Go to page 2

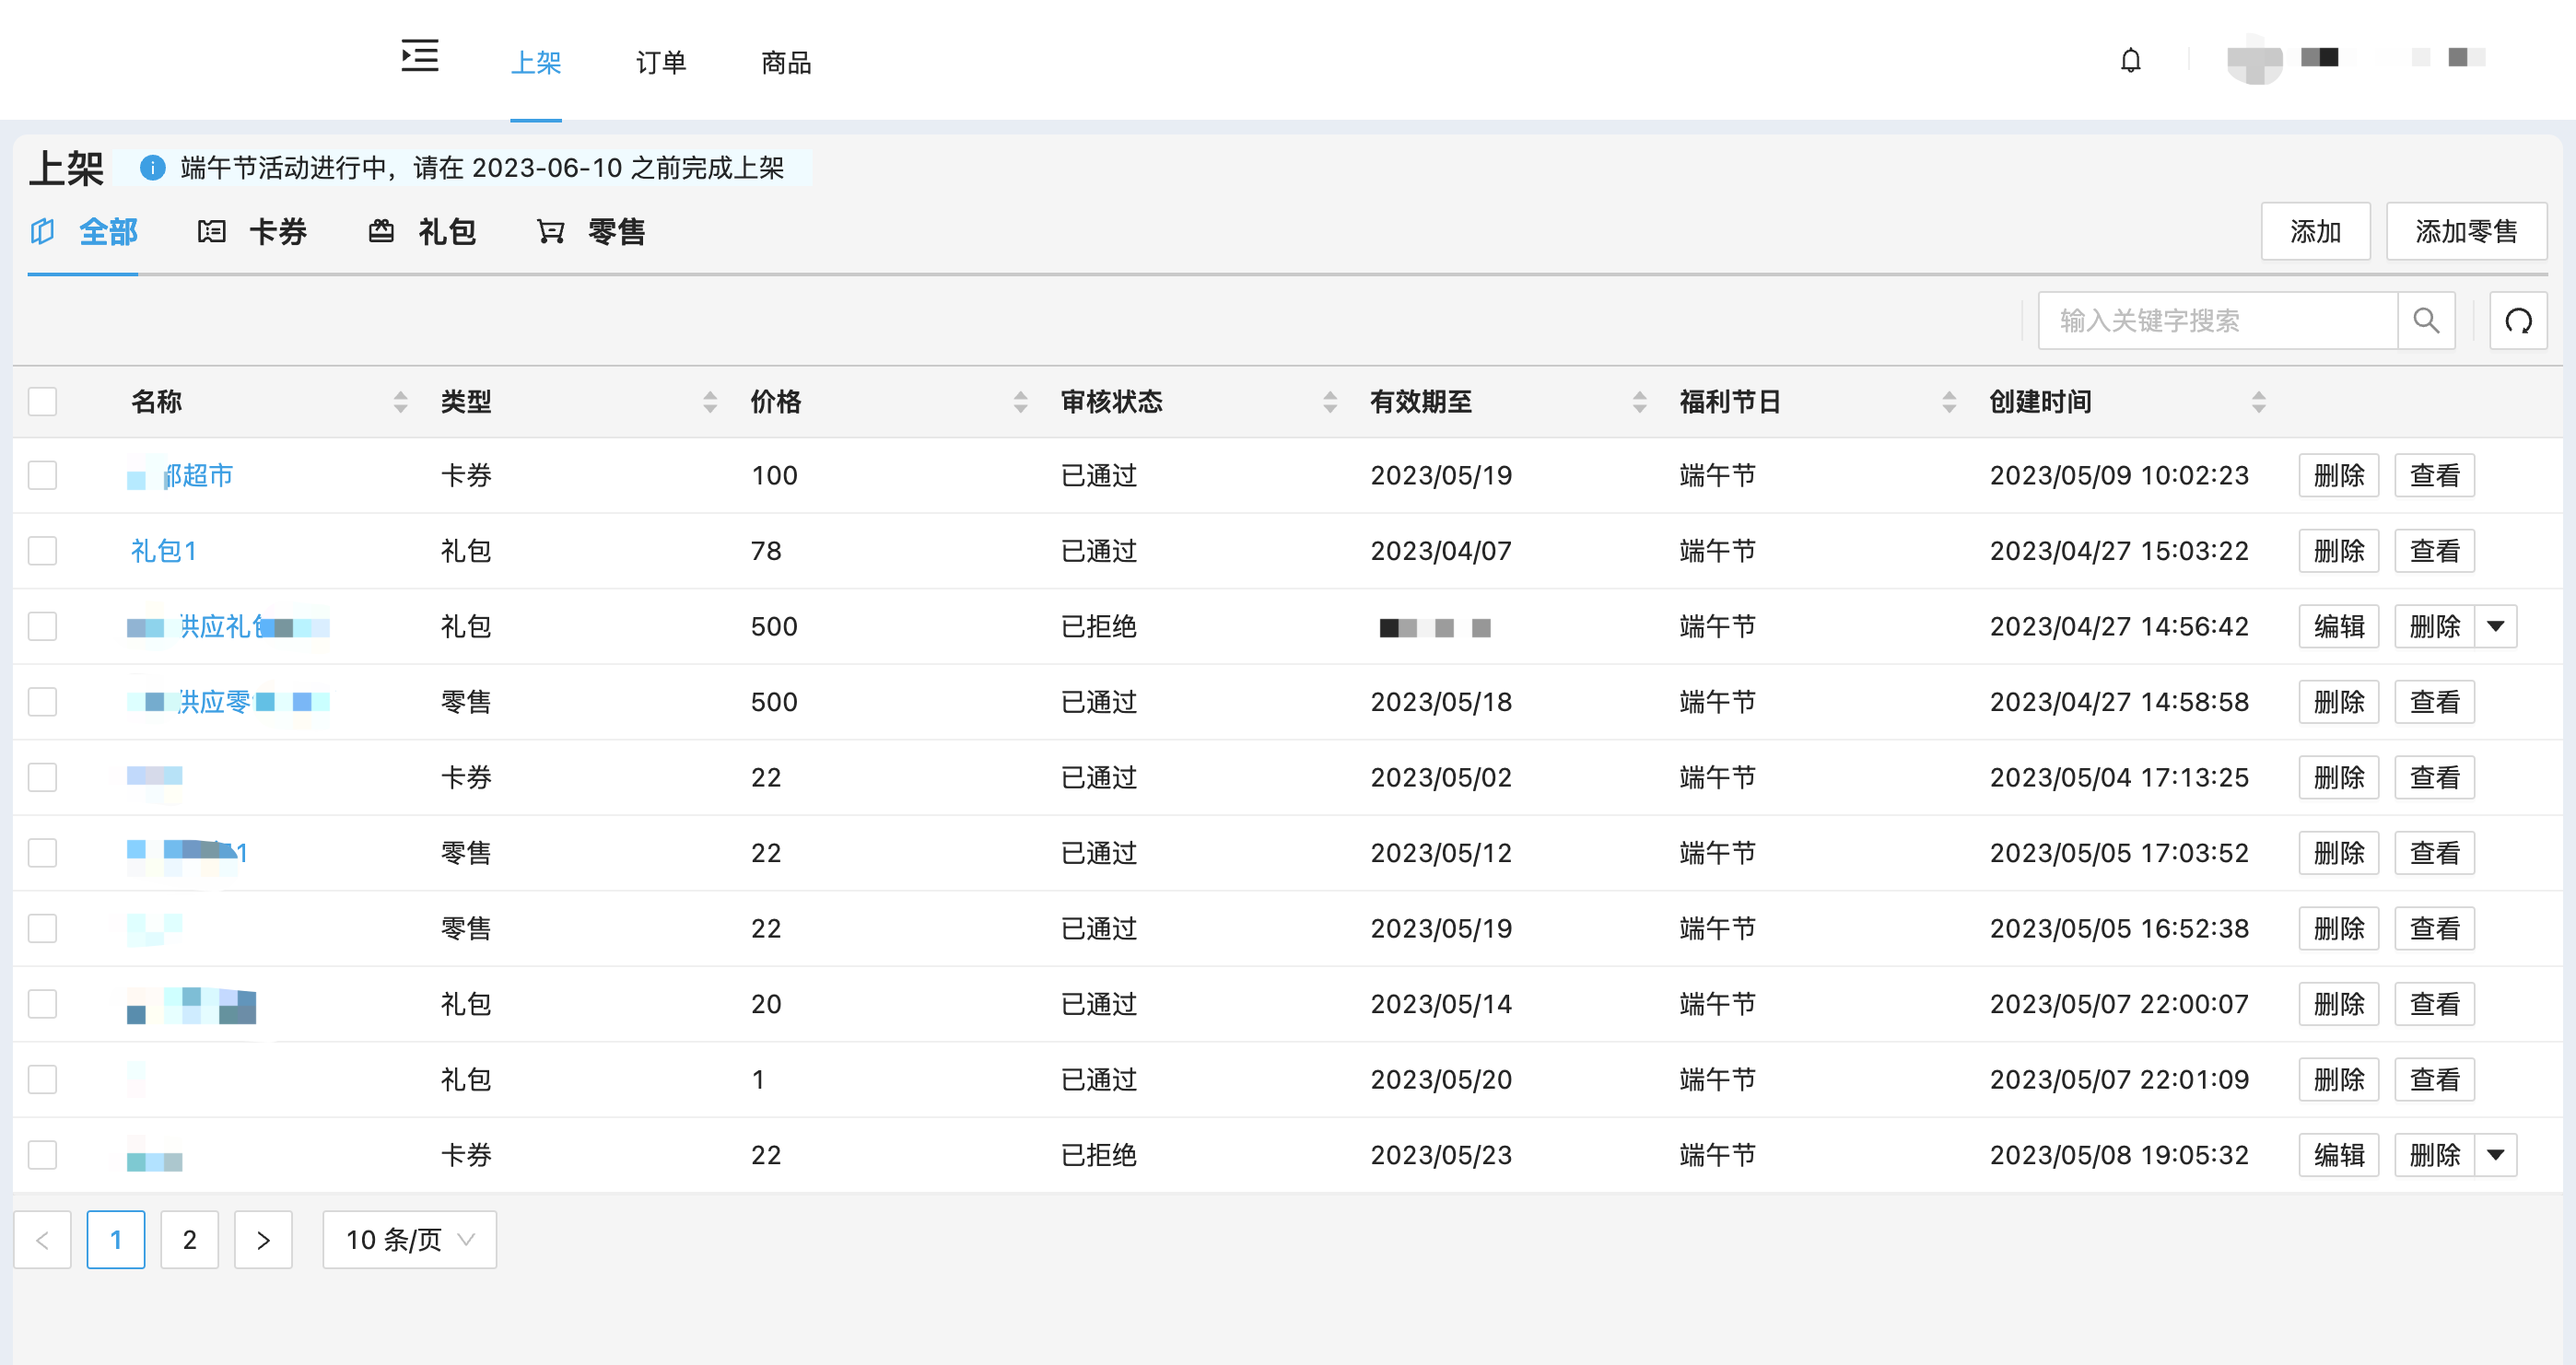[189, 1240]
